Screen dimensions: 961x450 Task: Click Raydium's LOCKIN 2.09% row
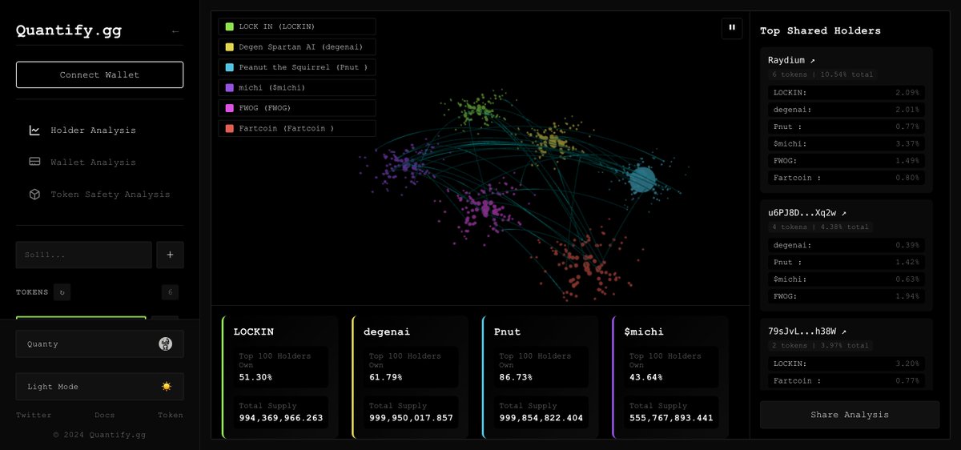(x=846, y=93)
